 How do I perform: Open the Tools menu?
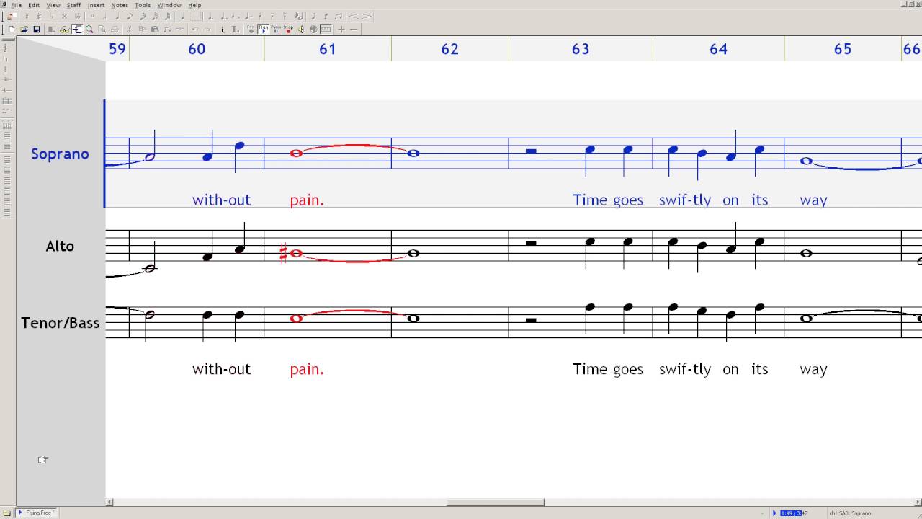point(143,5)
